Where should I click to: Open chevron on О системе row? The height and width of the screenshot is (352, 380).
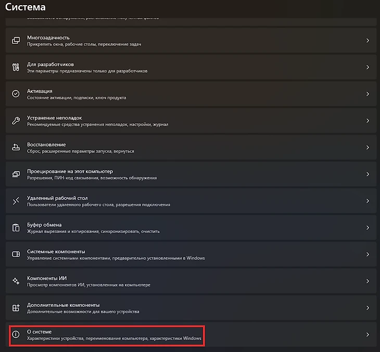click(x=368, y=334)
